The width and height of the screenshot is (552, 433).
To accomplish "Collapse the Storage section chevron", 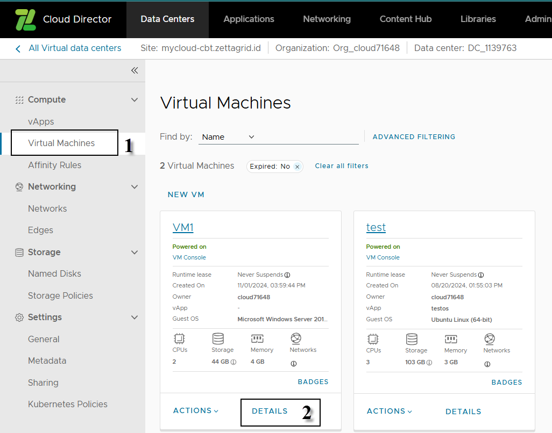I will coord(135,252).
